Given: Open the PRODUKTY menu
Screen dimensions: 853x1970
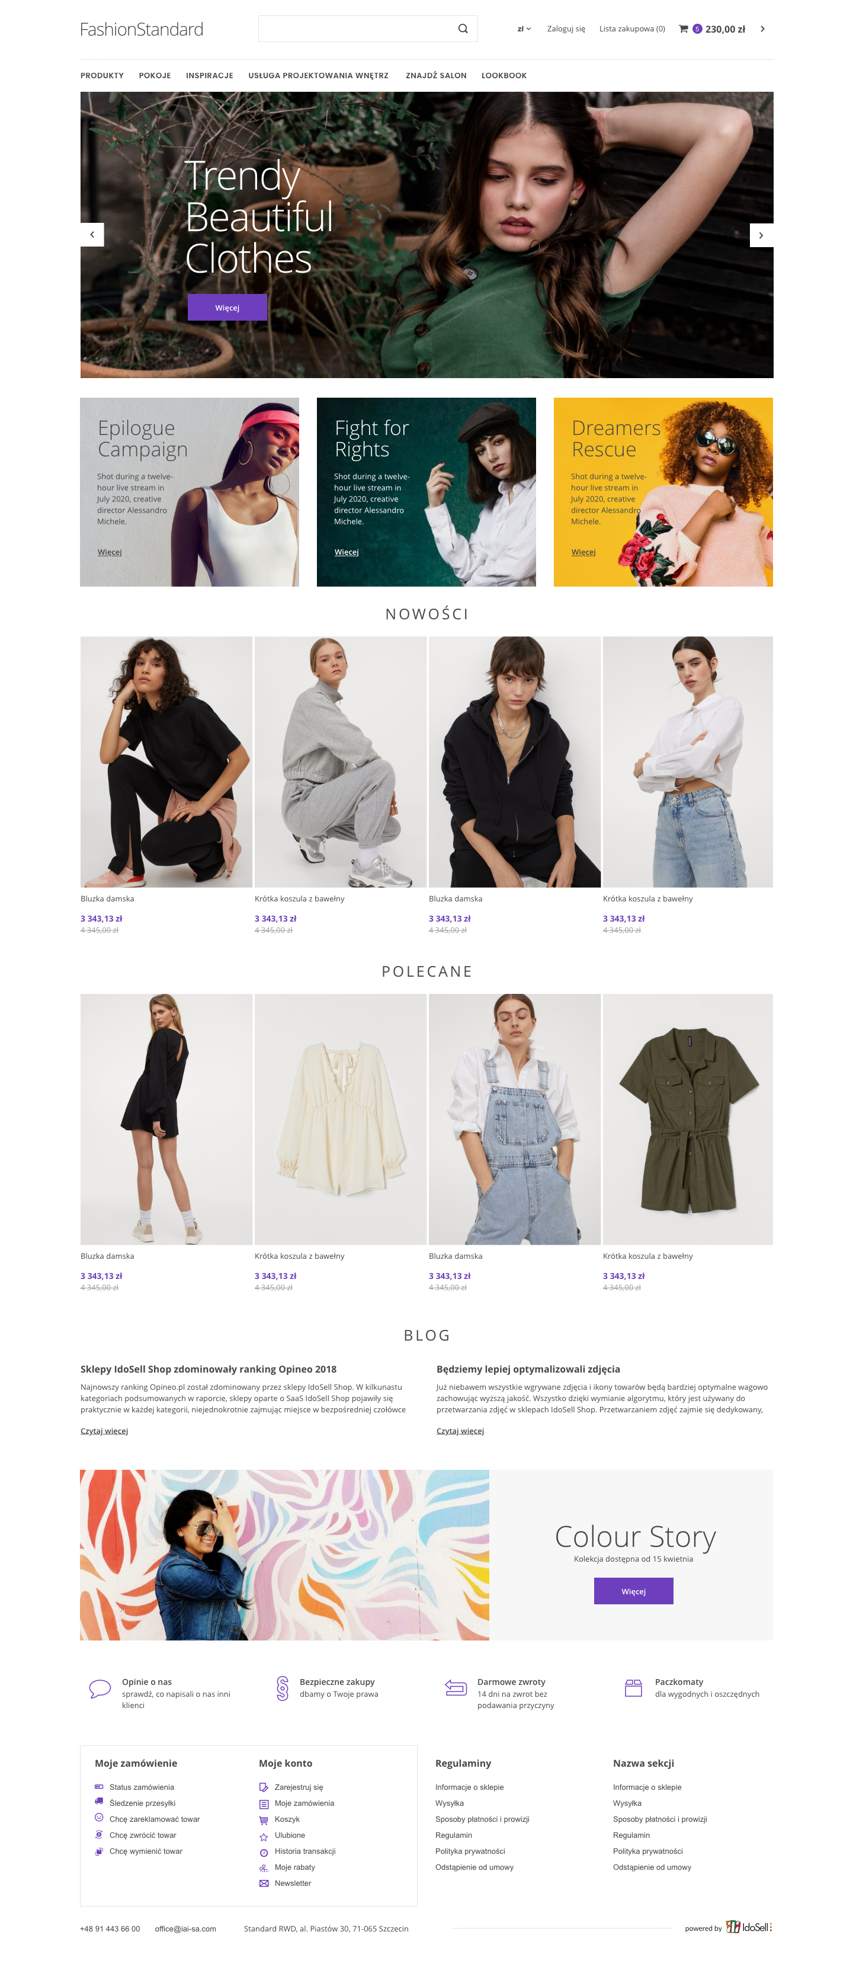Looking at the screenshot, I should 102,76.
